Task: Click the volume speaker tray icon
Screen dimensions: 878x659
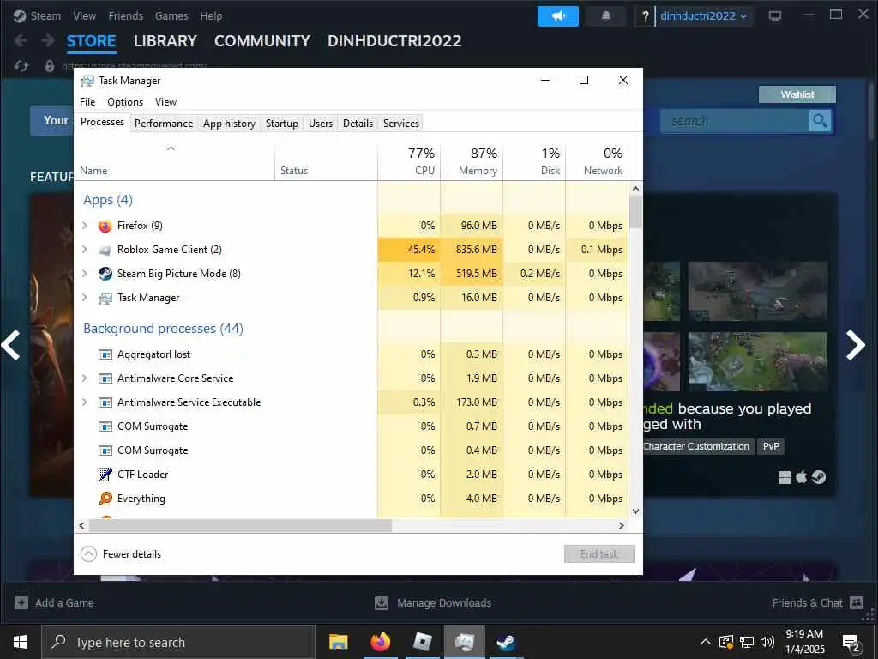Action: [x=767, y=642]
